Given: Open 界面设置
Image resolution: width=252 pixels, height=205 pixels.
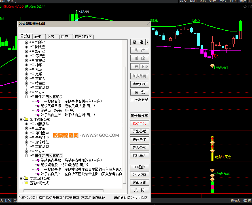Looking at the screenshot, I should [x=139, y=182].
